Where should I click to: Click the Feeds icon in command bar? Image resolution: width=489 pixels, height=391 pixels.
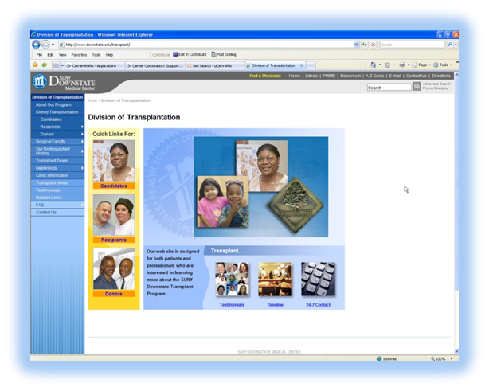pyautogui.click(x=387, y=65)
